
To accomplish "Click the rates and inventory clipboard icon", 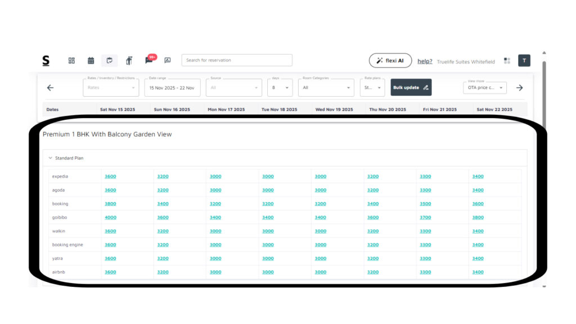I will (109, 61).
